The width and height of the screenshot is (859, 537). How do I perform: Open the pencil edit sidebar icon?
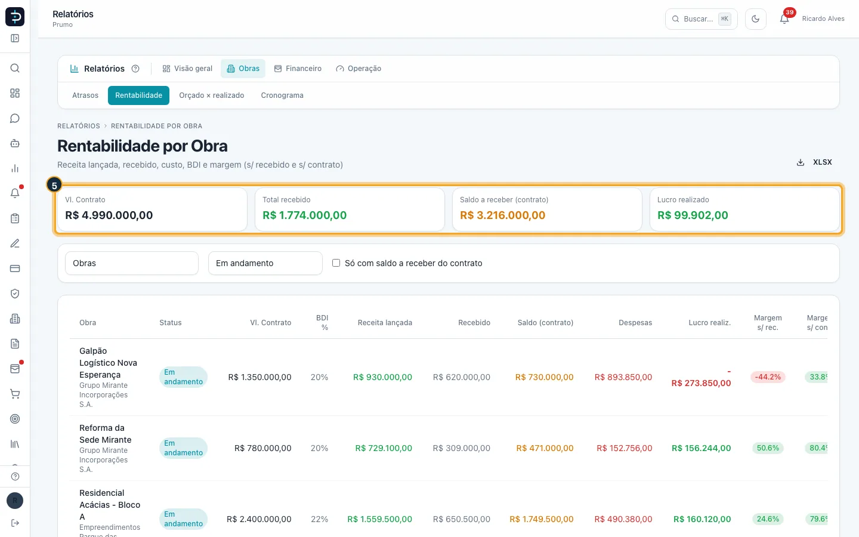pos(15,243)
